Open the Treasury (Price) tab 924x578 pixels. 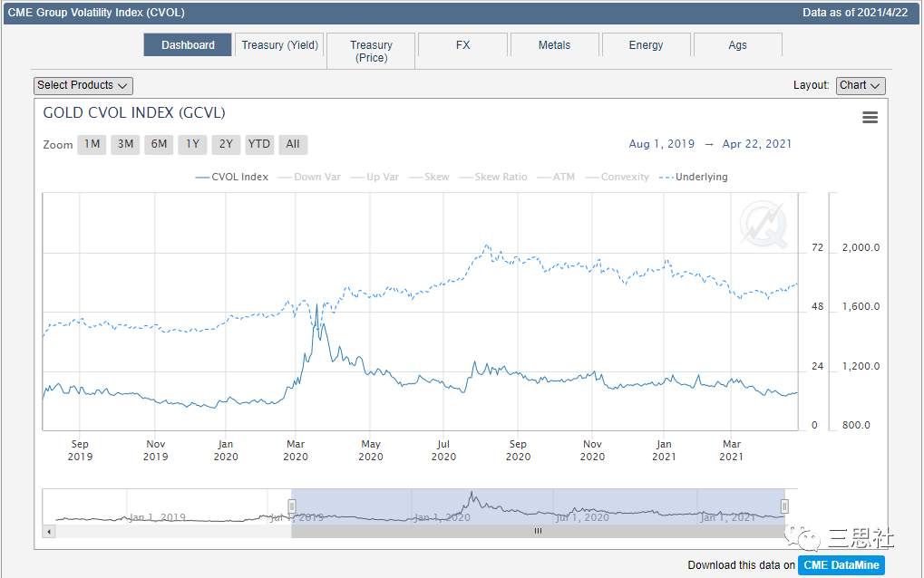[371, 52]
